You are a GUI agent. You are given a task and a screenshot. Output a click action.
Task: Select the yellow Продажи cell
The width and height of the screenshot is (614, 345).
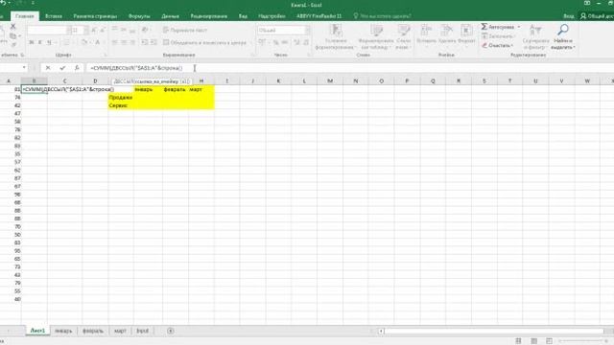[x=121, y=98]
